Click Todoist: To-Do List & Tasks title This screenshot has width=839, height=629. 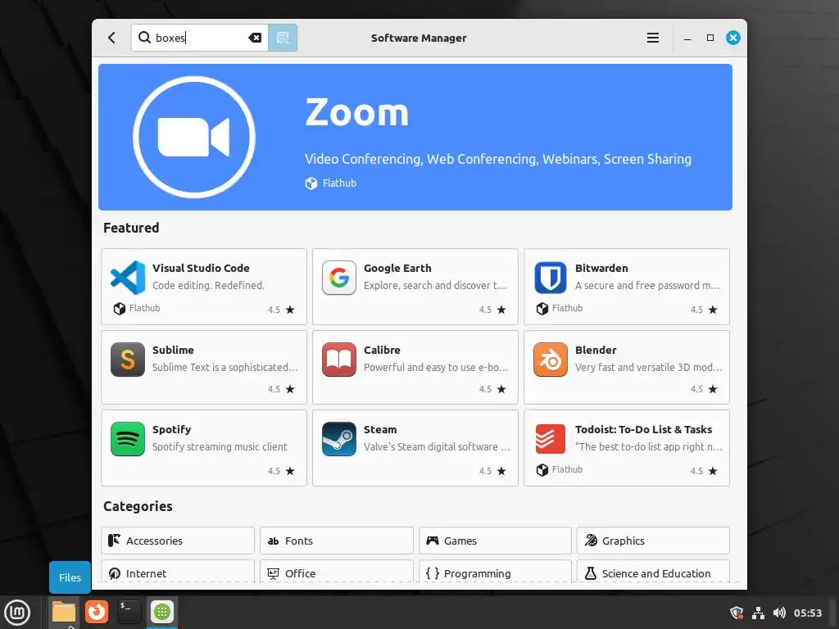[644, 429]
